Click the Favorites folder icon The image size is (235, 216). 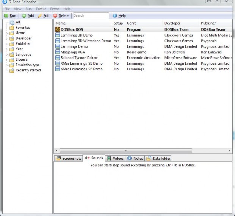[x=12, y=28]
